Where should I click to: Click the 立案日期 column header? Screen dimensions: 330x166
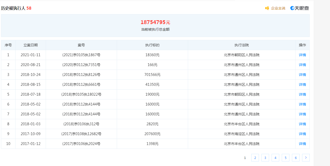[30, 45]
